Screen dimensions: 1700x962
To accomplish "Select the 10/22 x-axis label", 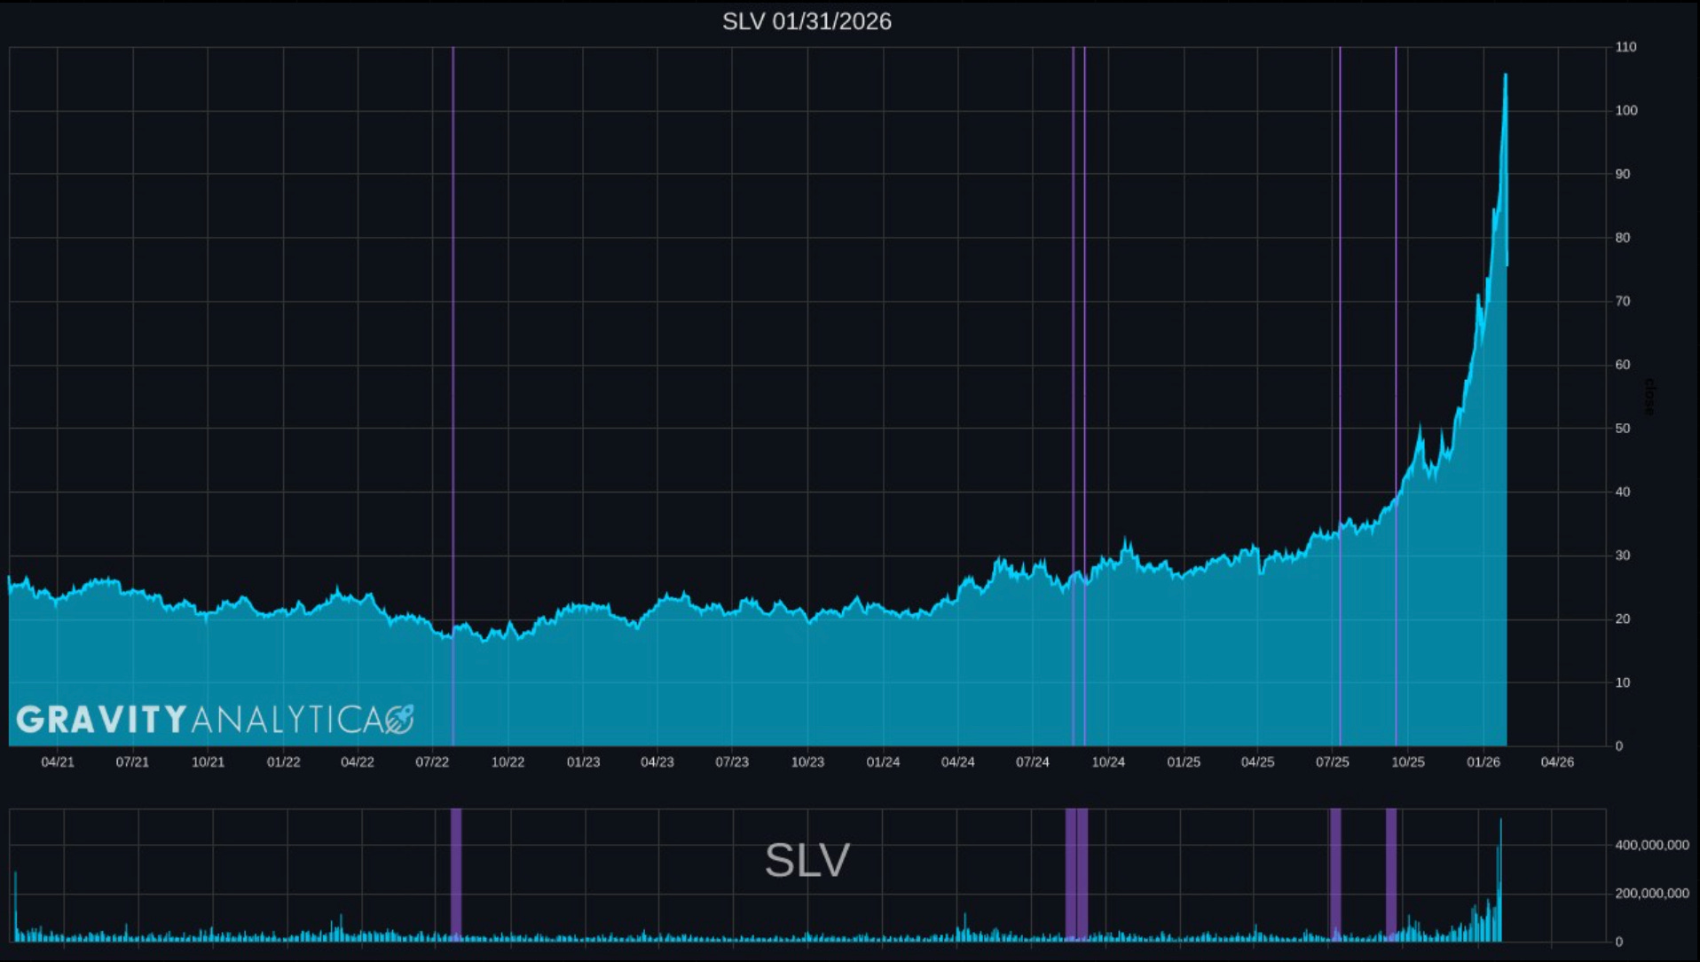I will click(x=508, y=762).
